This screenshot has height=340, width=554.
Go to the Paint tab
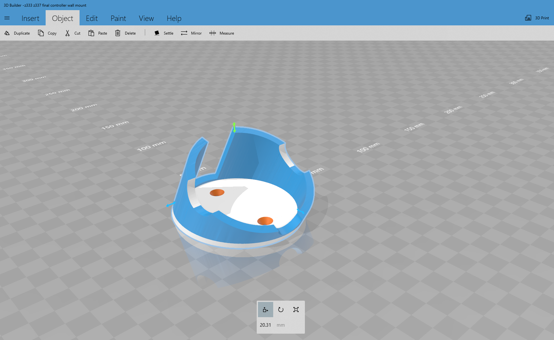click(118, 18)
